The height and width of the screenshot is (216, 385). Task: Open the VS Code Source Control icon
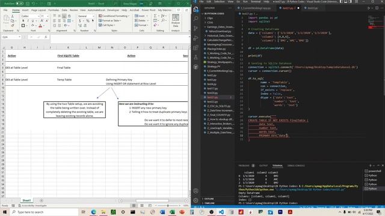click(196, 28)
